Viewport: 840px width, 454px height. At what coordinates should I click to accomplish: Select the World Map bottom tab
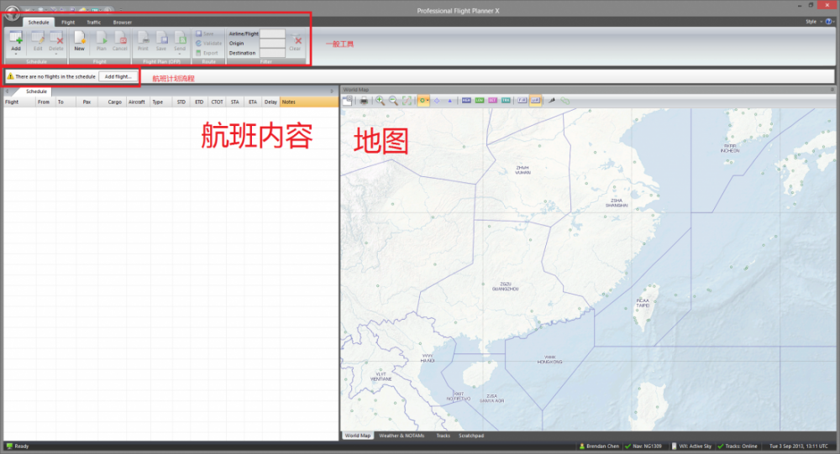click(x=357, y=436)
